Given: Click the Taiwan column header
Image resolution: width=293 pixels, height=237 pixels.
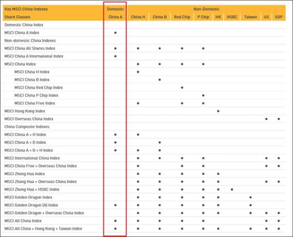Looking at the screenshot, I should click(250, 17).
